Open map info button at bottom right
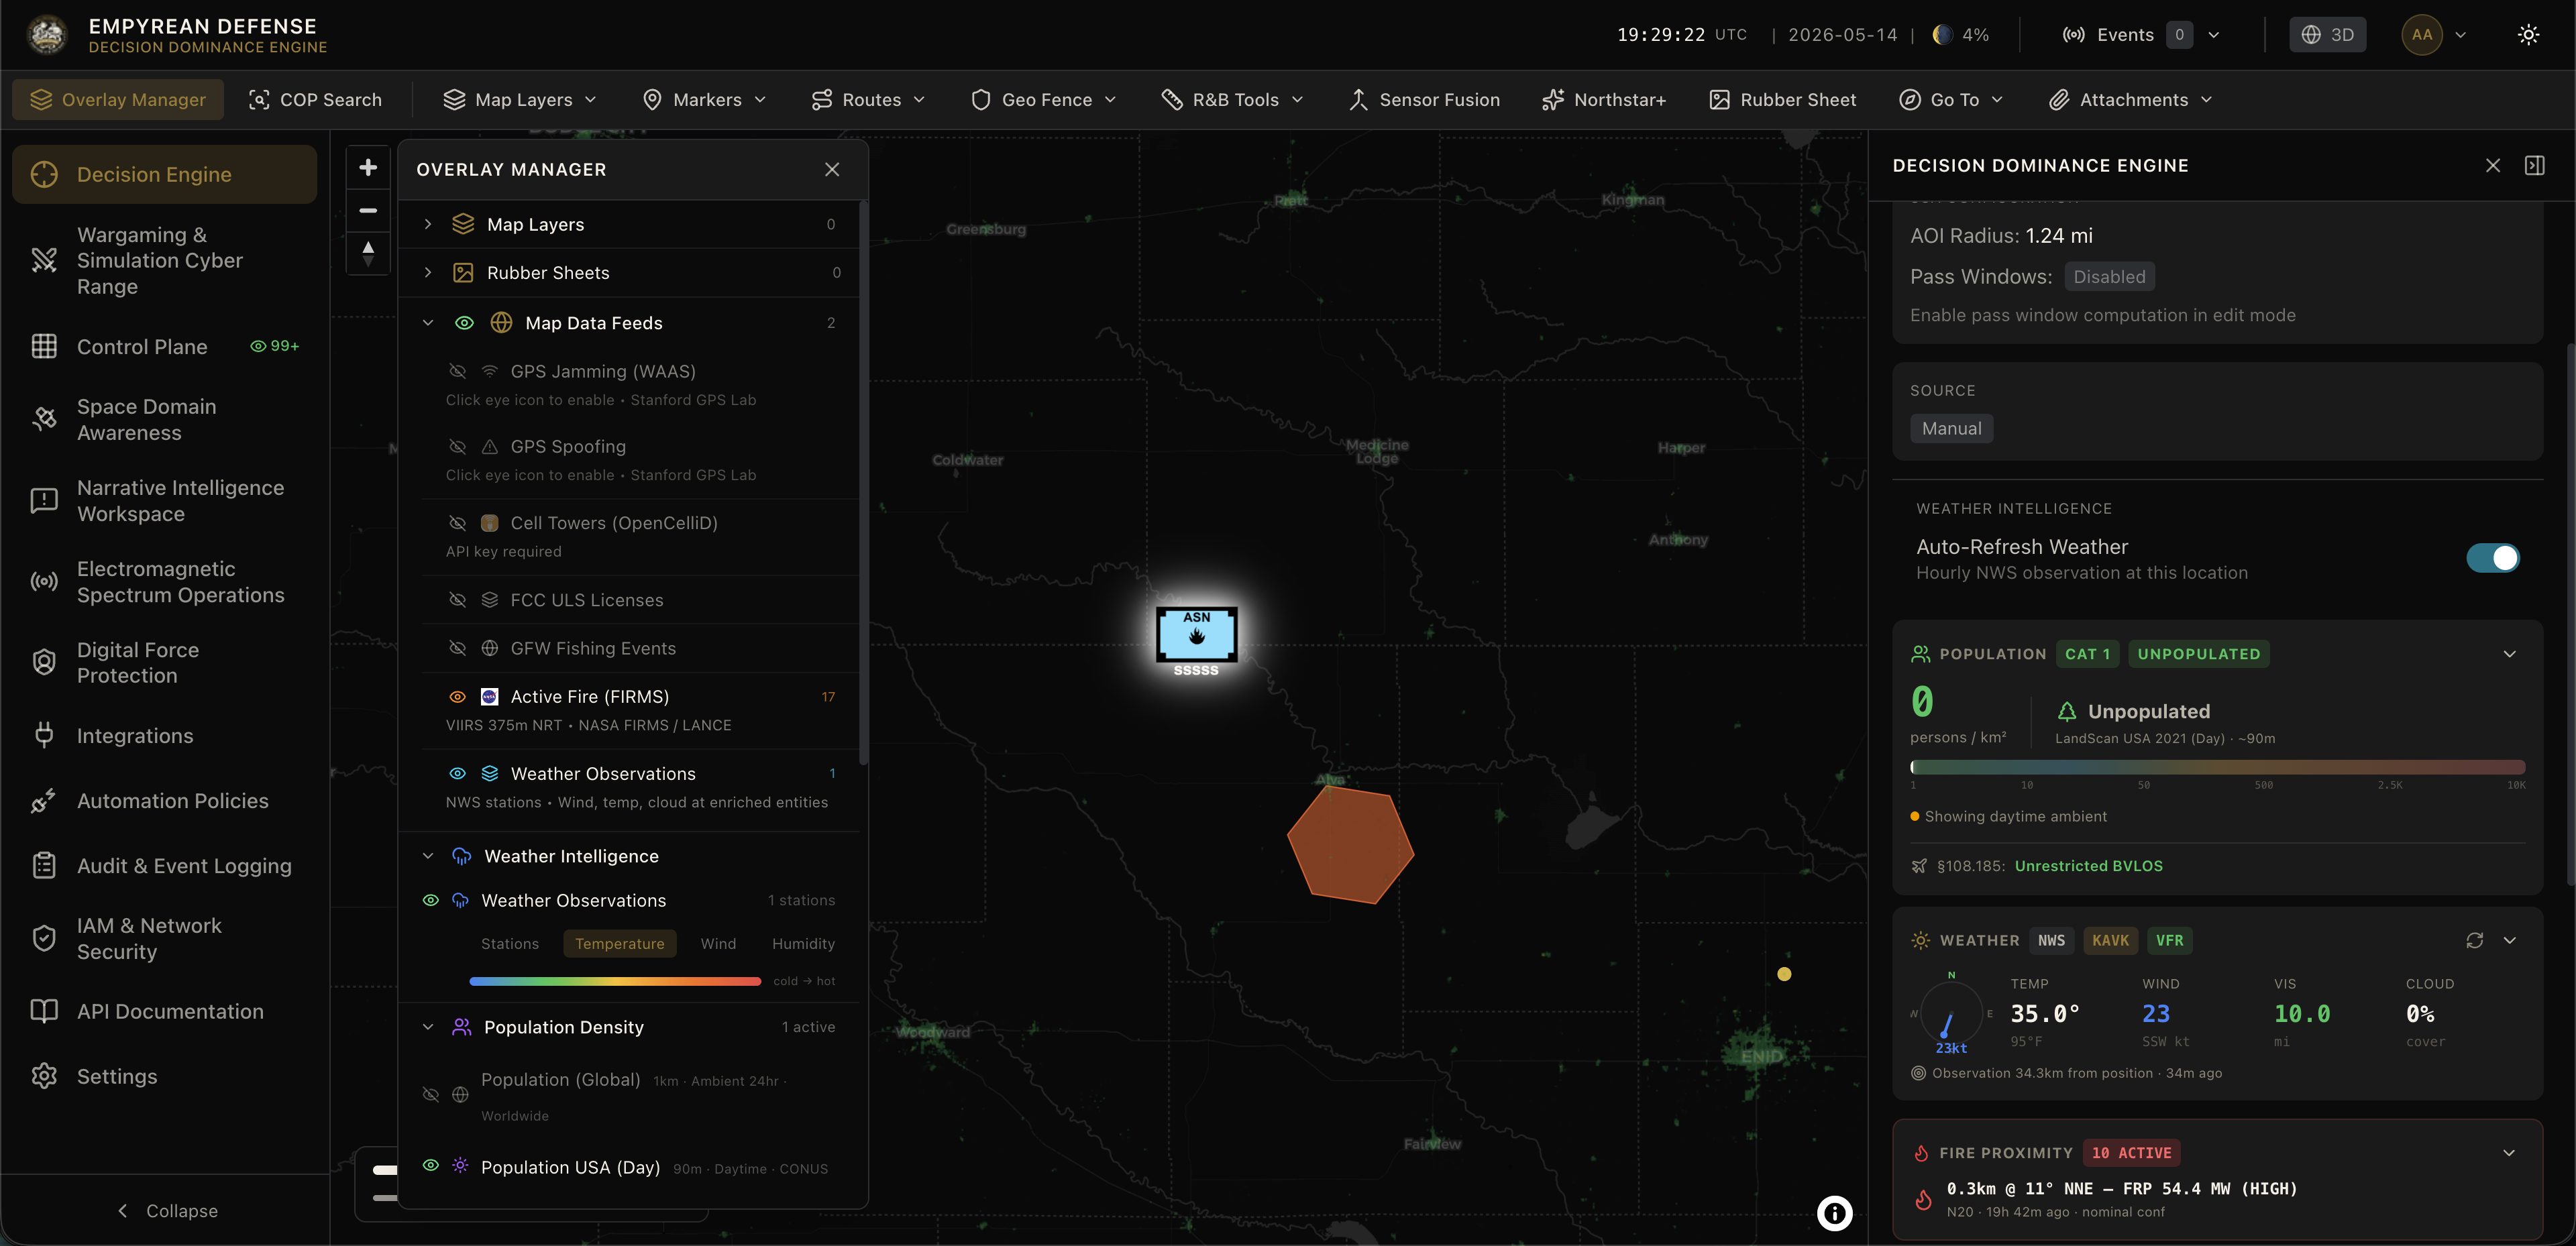Viewport: 2576px width, 1246px height. click(x=1834, y=1213)
